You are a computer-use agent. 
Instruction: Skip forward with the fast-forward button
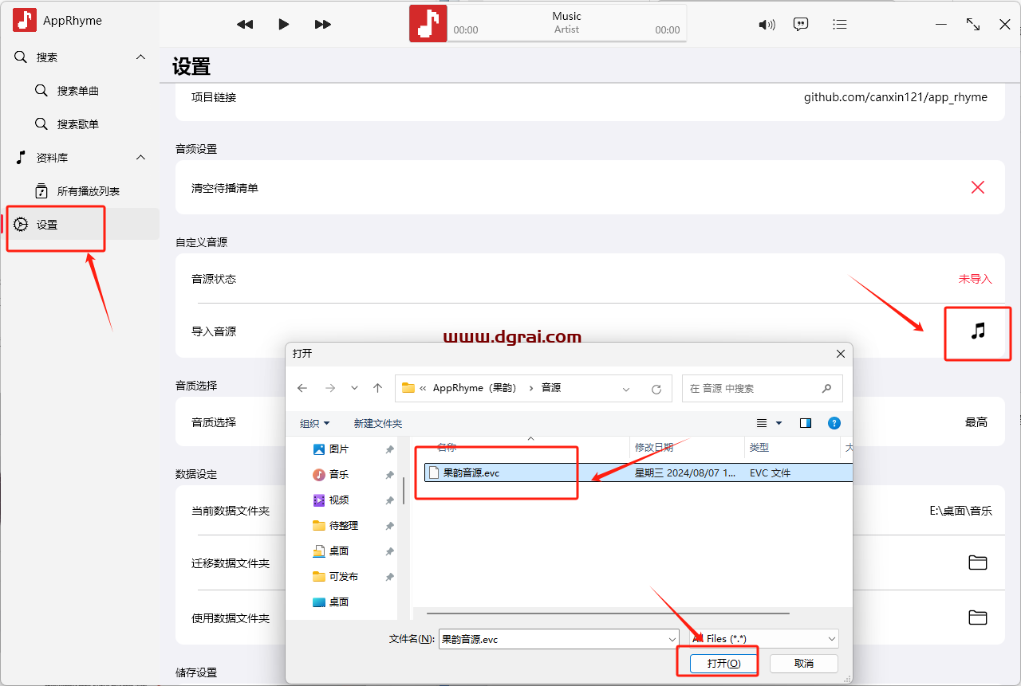click(x=323, y=24)
